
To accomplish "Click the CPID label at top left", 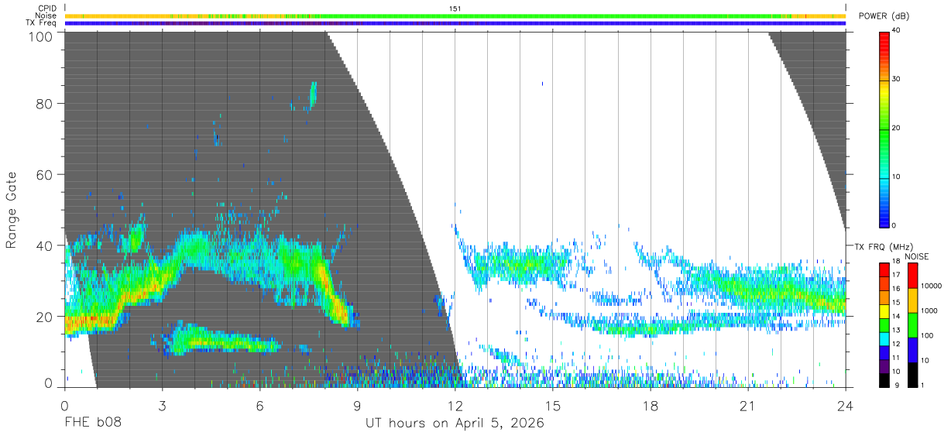I will 48,9.
